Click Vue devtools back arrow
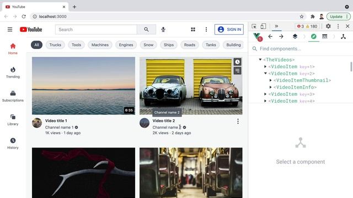This screenshot has height=198, width=353. click(270, 37)
